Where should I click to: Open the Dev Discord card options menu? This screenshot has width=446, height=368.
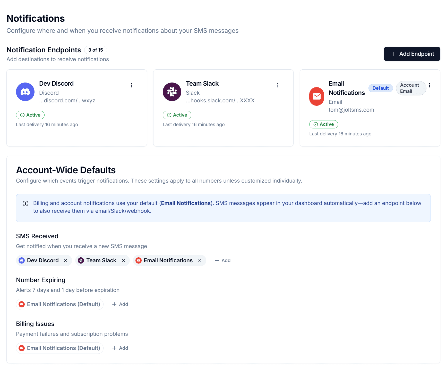[131, 85]
